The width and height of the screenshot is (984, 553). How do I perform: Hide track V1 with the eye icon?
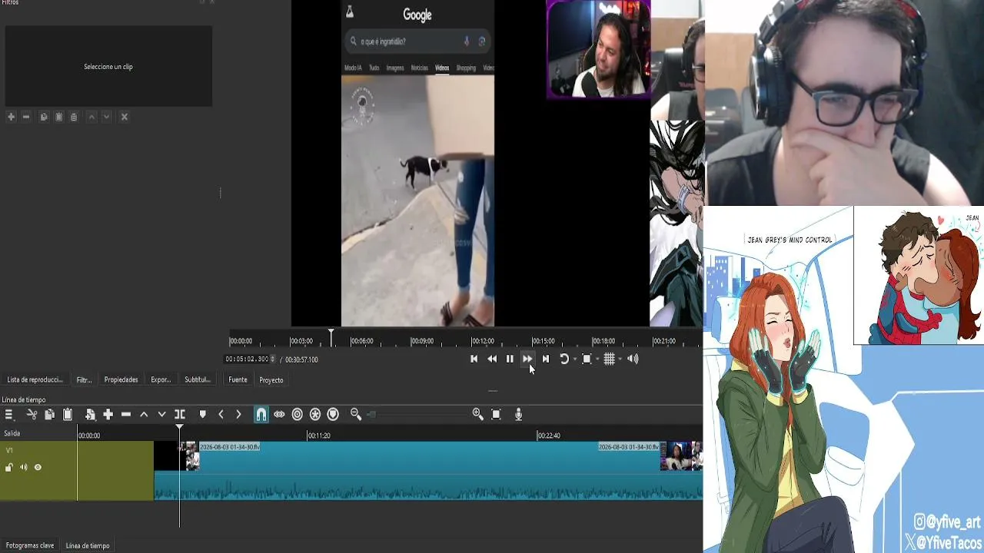click(x=38, y=467)
